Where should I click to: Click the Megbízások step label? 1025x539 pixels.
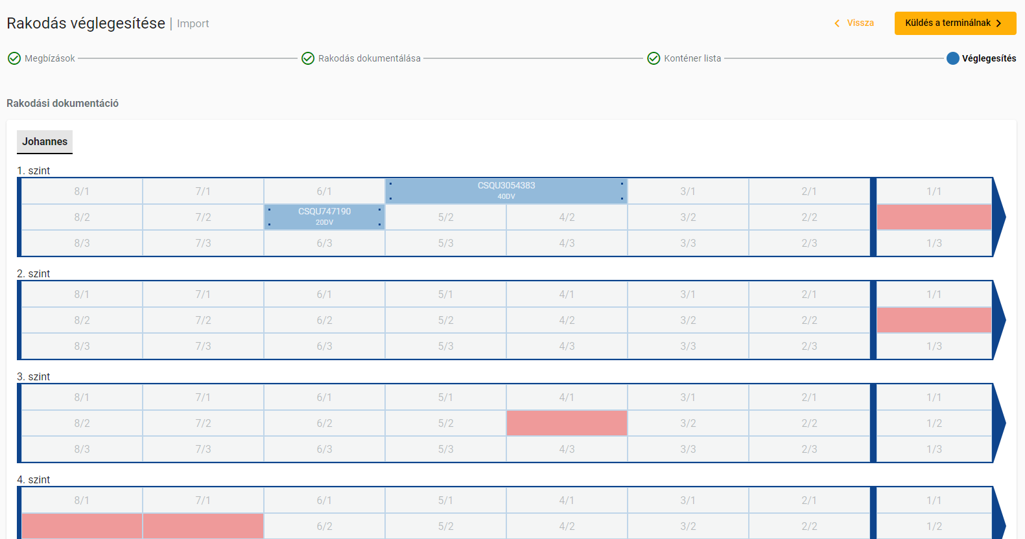coord(50,58)
